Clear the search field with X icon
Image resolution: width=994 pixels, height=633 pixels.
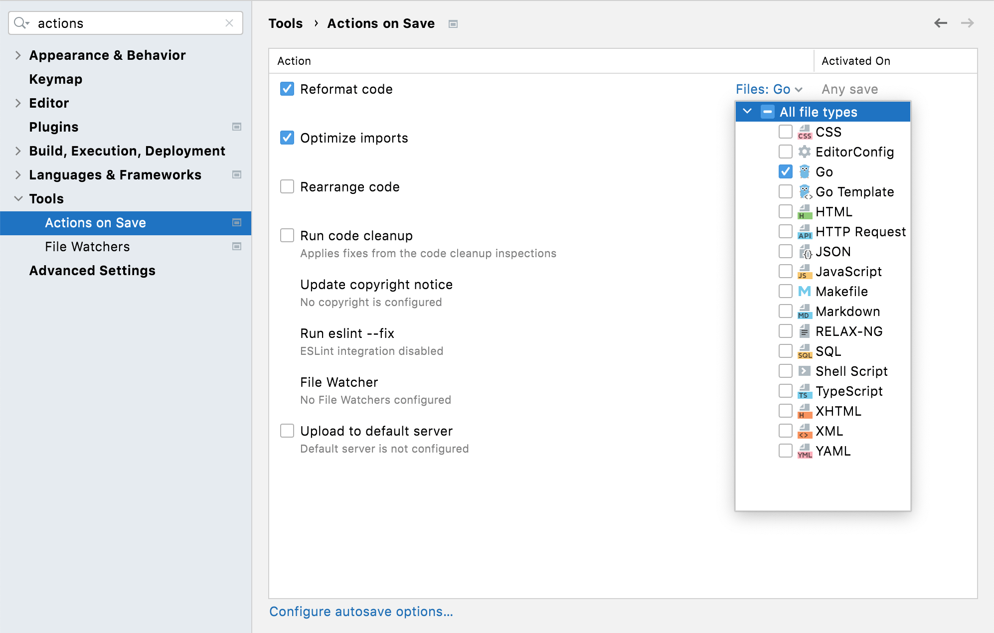[229, 23]
